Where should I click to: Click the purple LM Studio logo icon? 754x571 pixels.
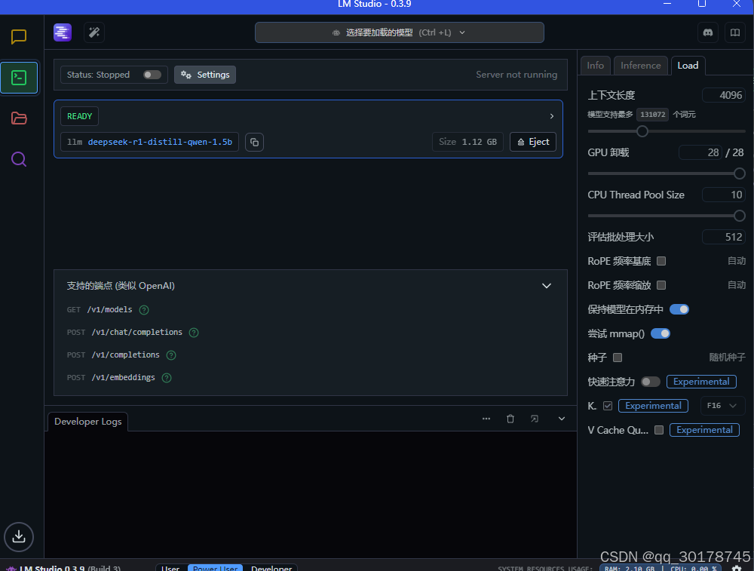[63, 32]
